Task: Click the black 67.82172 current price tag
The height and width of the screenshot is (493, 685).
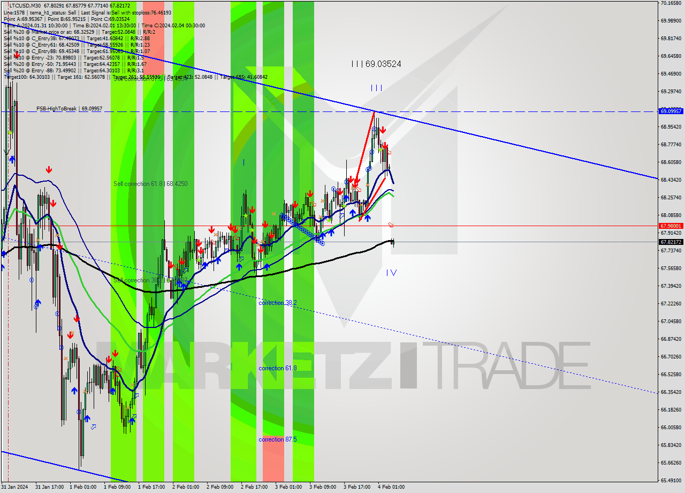Action: [671, 242]
